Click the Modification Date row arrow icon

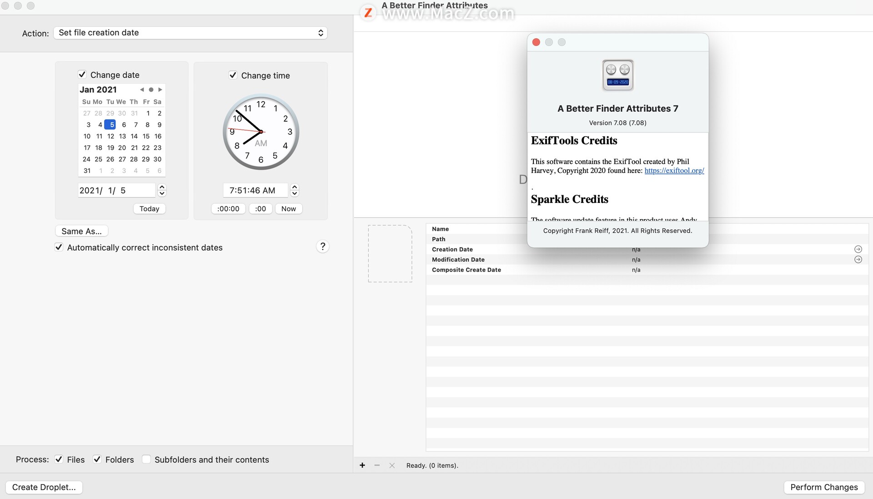(x=858, y=260)
